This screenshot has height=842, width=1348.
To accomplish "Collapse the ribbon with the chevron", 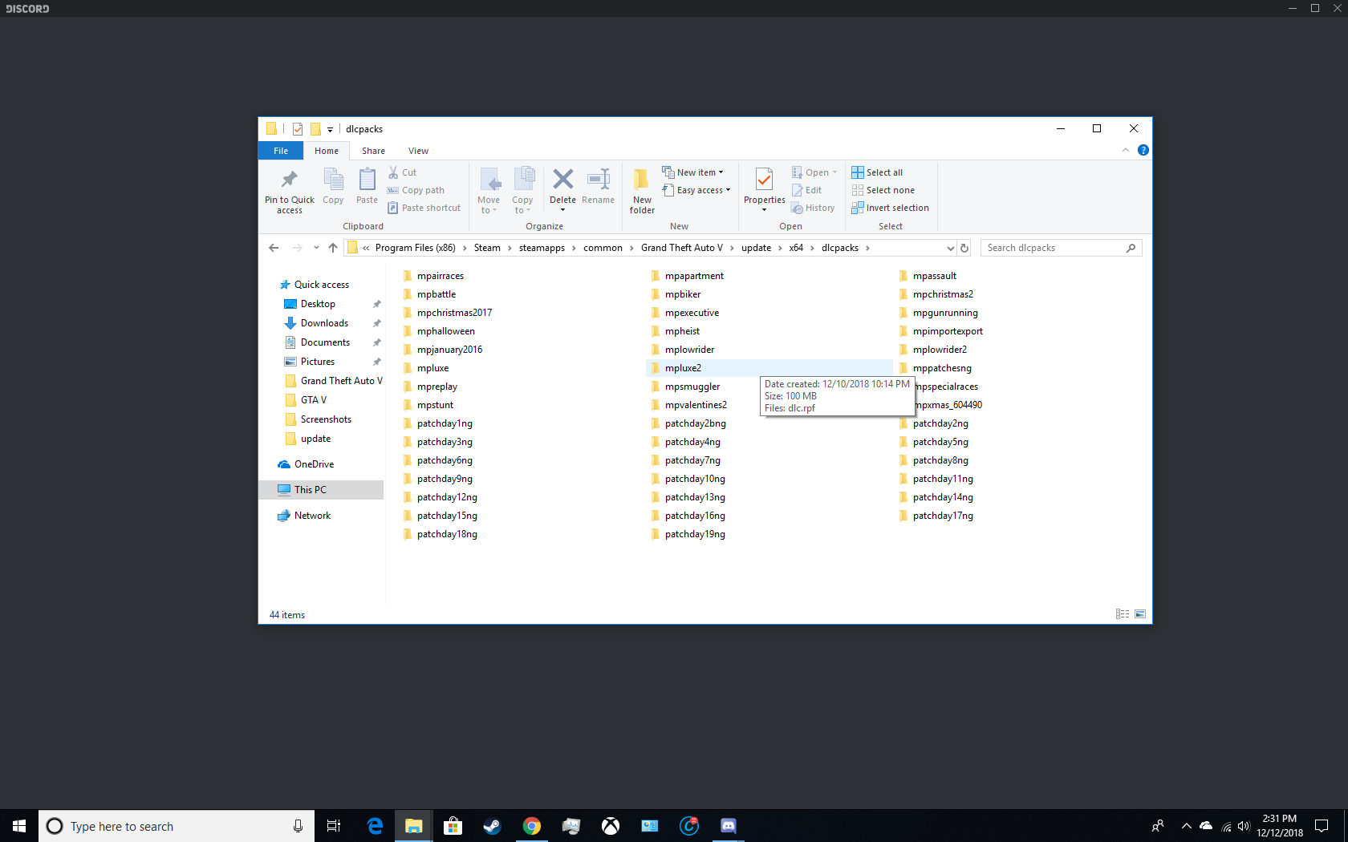I will (1126, 150).
